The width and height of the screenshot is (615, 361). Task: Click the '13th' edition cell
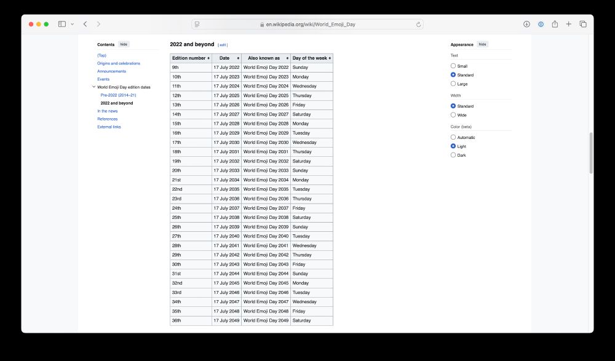(x=191, y=105)
